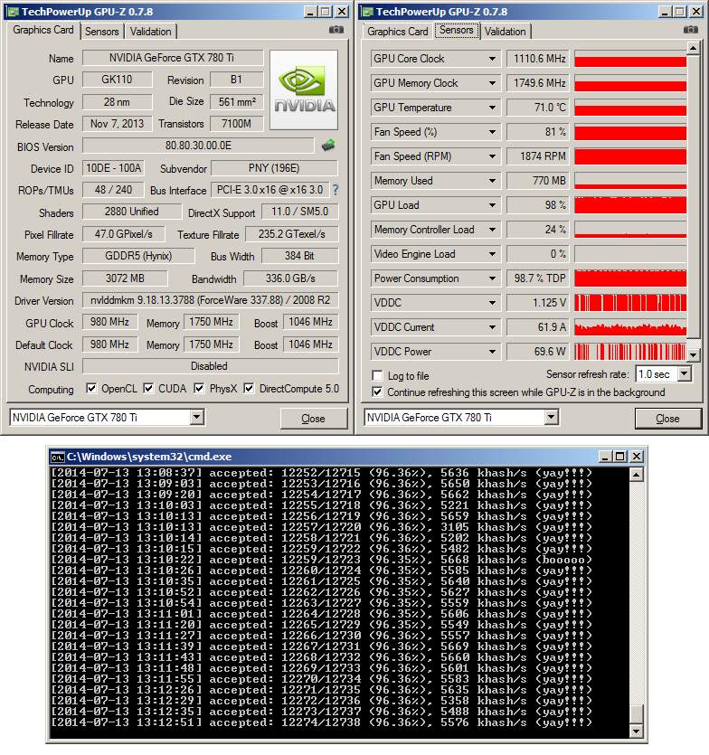Click the BIOS save chip icon
709x755 pixels.
[328, 145]
